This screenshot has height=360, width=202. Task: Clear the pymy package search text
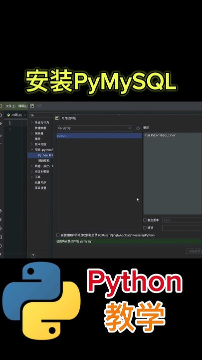pyautogui.click(x=130, y=128)
